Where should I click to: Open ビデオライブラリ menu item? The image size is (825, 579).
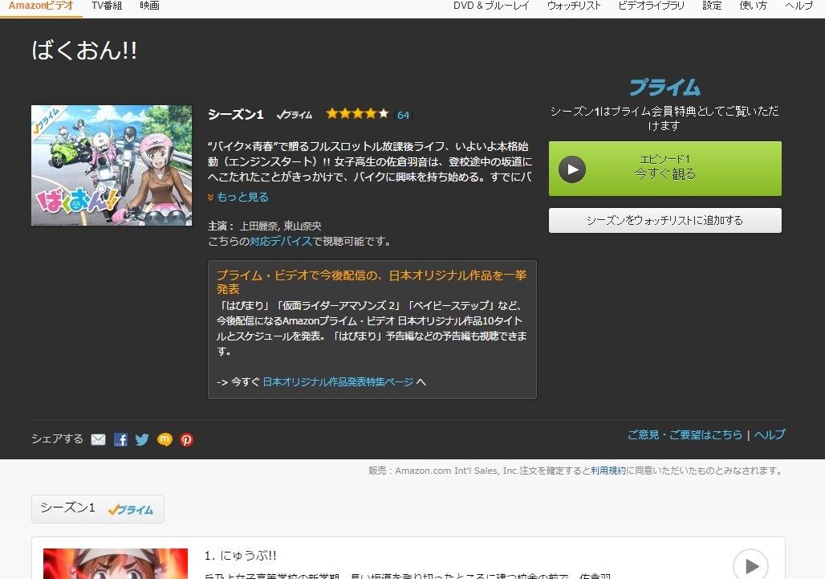652,6
